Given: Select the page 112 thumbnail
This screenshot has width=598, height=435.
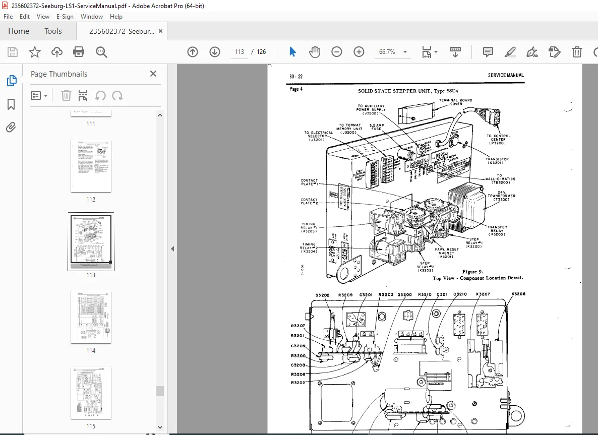Looking at the screenshot, I should pos(91,166).
